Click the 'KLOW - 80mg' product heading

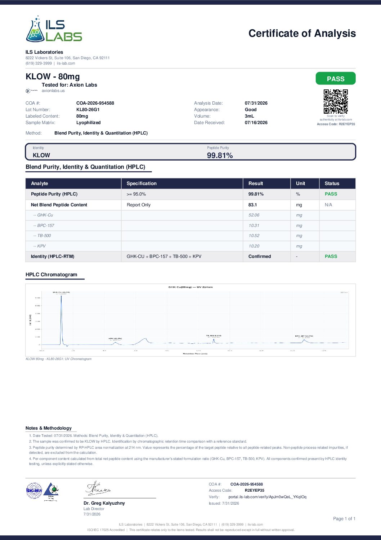tap(53, 76)
